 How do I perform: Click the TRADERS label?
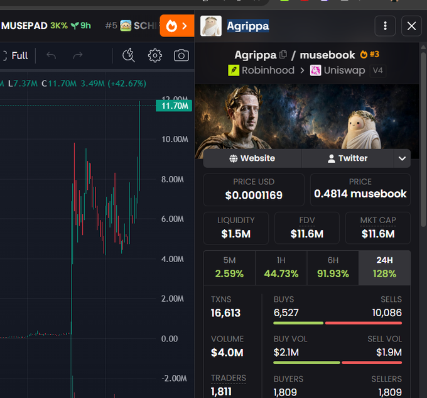228,378
